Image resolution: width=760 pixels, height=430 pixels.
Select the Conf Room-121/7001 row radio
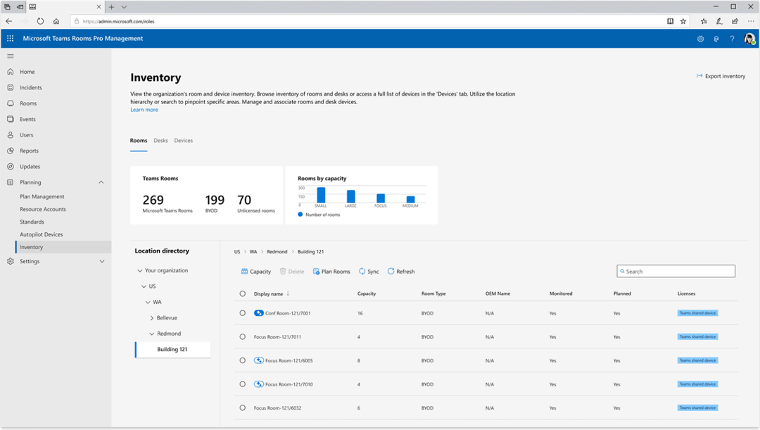[242, 313]
